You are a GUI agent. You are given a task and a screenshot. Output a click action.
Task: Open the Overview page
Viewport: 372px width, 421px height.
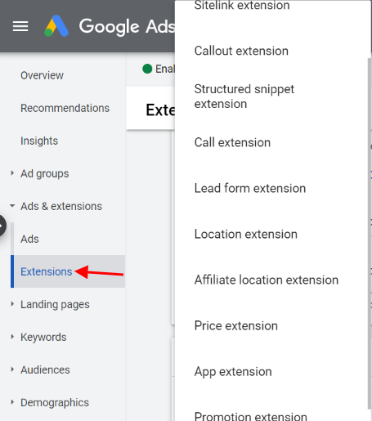pos(42,75)
